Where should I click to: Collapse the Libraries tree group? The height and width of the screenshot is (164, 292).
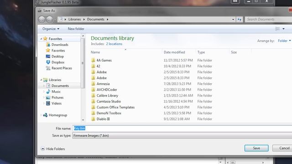[x=41, y=80]
